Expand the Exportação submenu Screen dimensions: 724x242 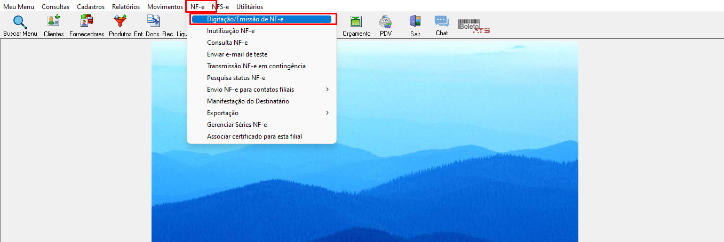(261, 113)
